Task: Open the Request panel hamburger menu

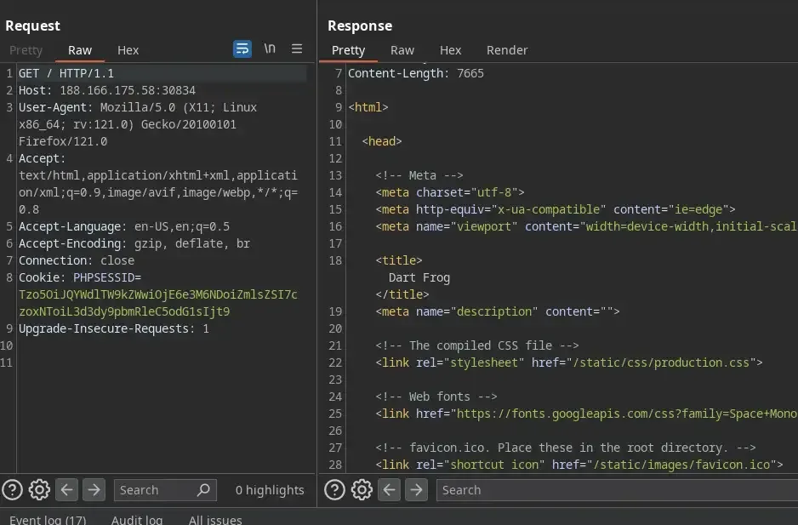Action: click(x=297, y=49)
